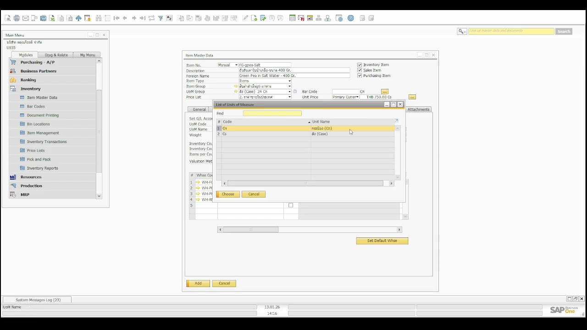Image resolution: width=587 pixels, height=330 pixels.
Task: Click the Sort A-Z toolbar icon
Action: [169, 18]
